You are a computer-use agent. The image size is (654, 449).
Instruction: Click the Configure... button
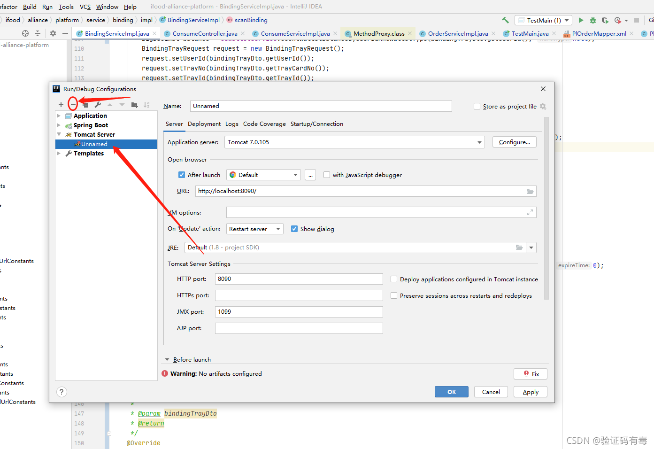point(514,142)
